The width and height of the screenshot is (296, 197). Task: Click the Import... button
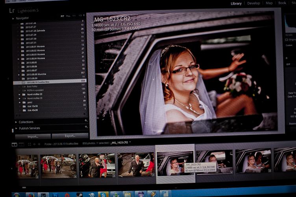33,137
